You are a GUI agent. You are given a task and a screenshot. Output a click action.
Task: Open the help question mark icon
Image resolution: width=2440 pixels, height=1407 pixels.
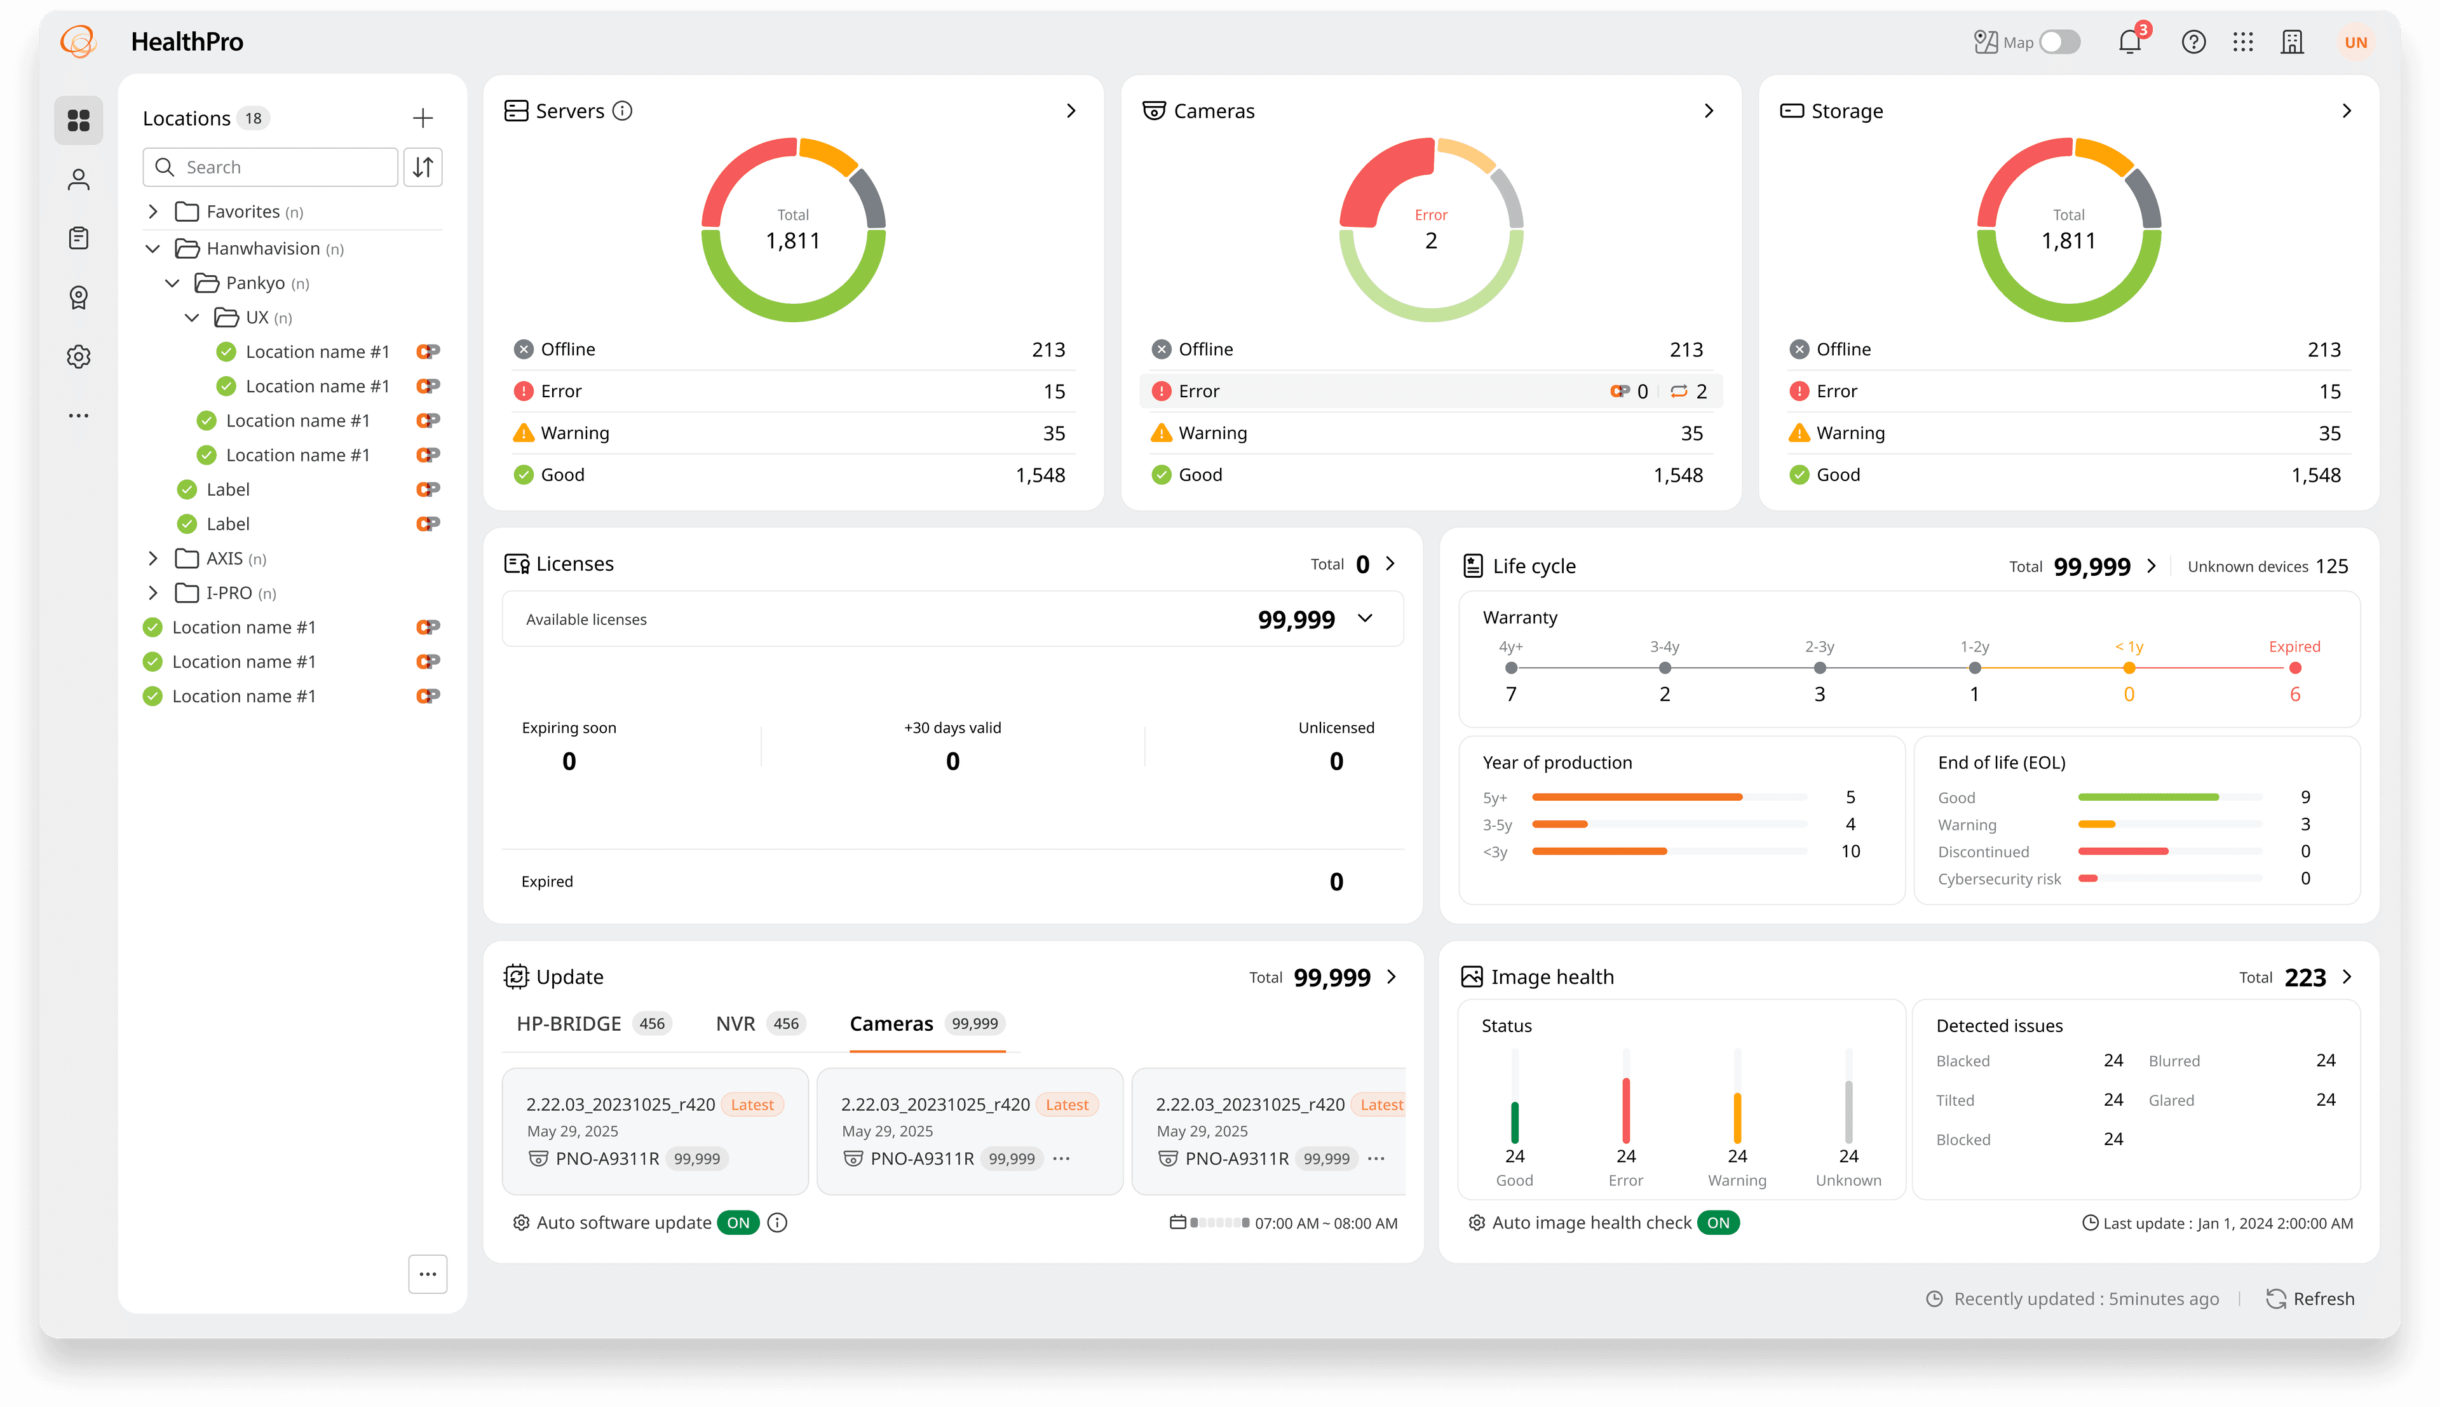(2193, 41)
